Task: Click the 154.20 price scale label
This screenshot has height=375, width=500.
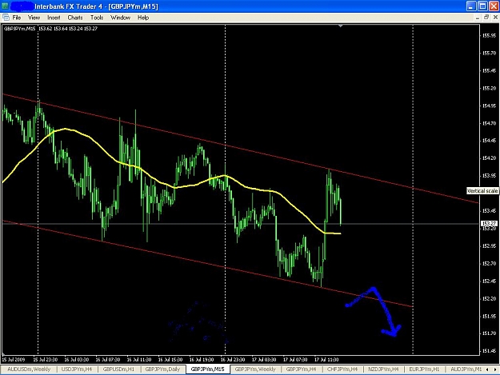Action: tap(490, 158)
